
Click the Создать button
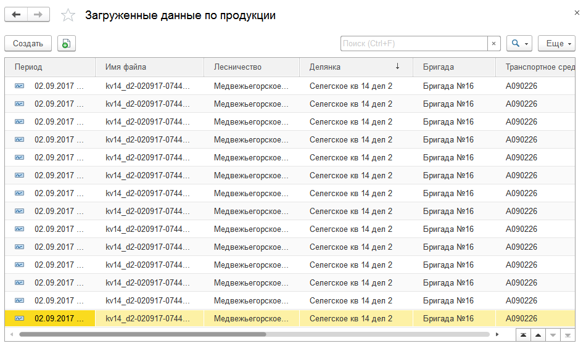pyautogui.click(x=28, y=43)
